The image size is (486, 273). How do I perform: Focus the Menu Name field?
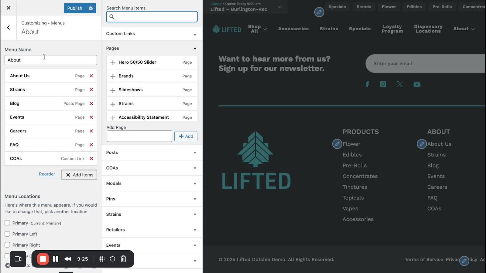pos(51,60)
